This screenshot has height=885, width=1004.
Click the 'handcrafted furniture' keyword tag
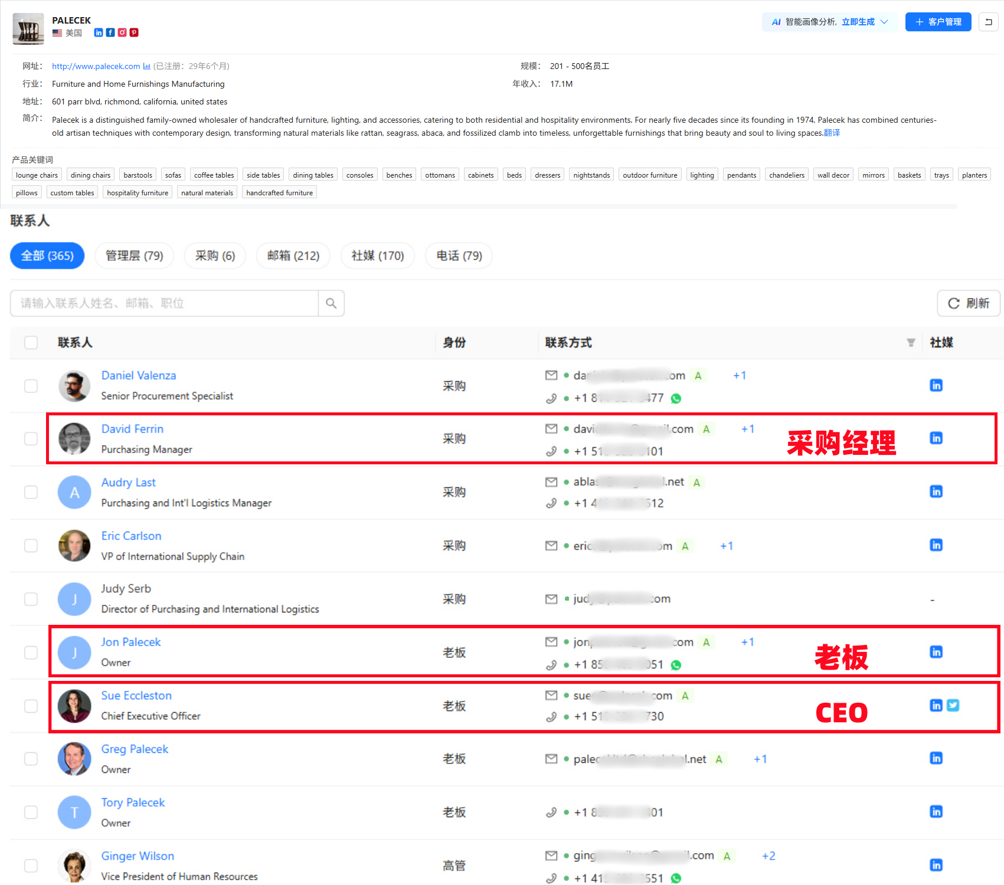(x=279, y=192)
